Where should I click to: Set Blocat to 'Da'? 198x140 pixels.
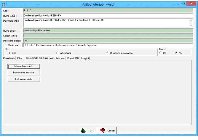pyautogui.click(x=161, y=53)
